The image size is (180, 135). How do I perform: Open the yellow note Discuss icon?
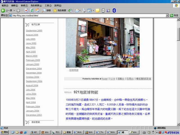(97, 11)
